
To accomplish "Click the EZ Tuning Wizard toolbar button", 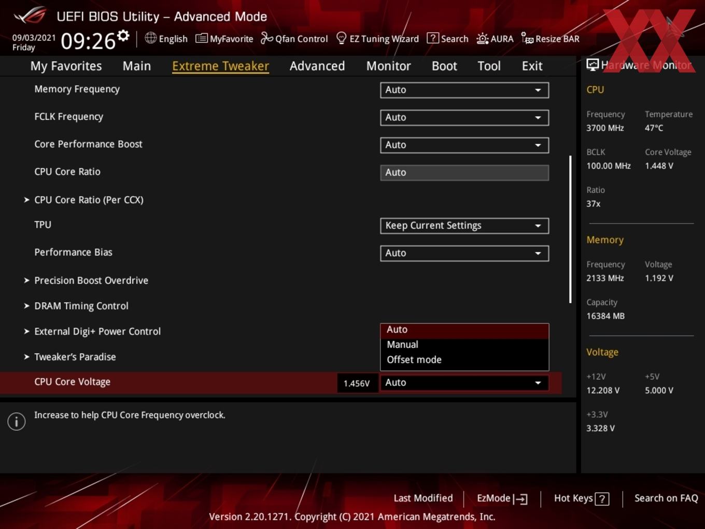I will [378, 39].
